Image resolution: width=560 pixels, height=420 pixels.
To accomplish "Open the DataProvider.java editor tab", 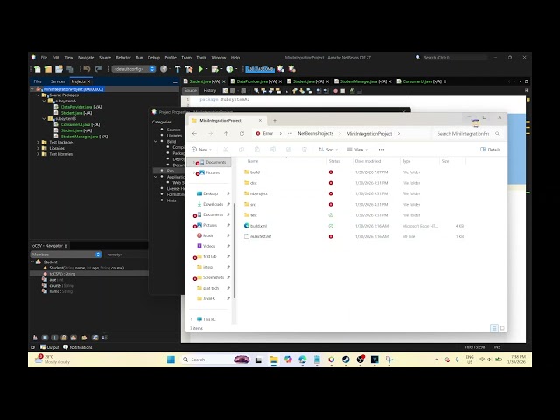I will (256, 81).
